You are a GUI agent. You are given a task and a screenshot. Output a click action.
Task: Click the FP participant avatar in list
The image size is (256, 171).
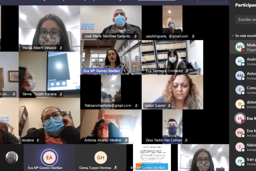click(240, 161)
